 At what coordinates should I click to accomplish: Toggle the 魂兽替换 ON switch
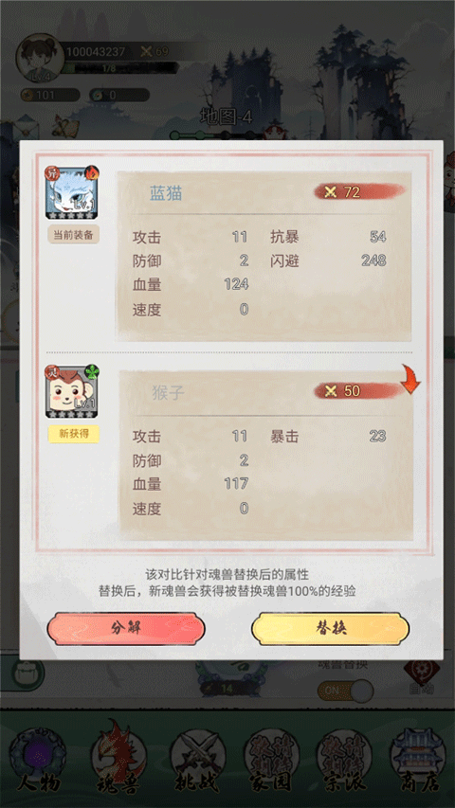[345, 691]
